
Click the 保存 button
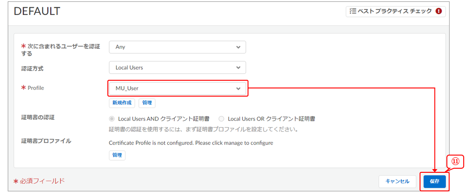(x=434, y=181)
